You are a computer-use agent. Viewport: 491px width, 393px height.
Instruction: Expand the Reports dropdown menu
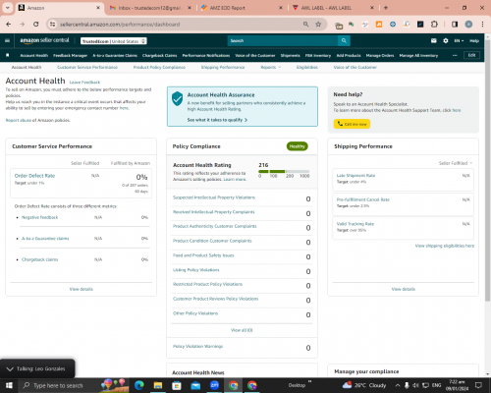pos(270,67)
